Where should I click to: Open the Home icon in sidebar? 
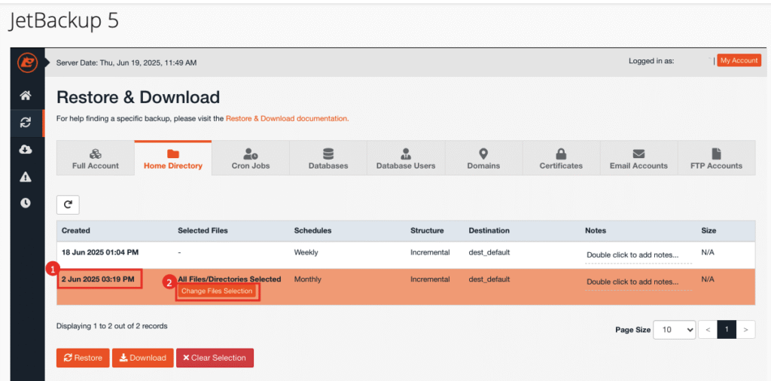[26, 96]
